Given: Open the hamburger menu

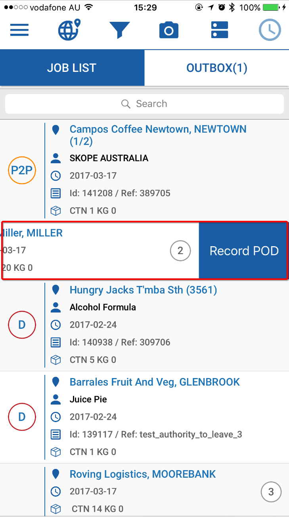Looking at the screenshot, I should 19,30.
